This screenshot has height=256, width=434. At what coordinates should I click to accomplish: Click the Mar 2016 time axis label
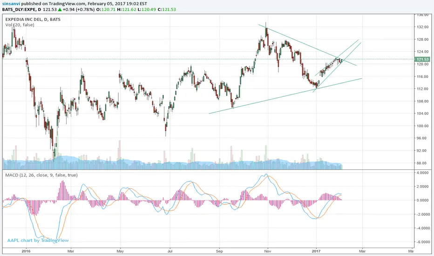[x=71, y=251]
